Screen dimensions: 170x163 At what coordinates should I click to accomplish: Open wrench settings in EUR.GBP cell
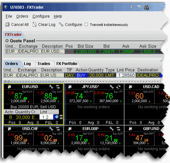pos(111,129)
